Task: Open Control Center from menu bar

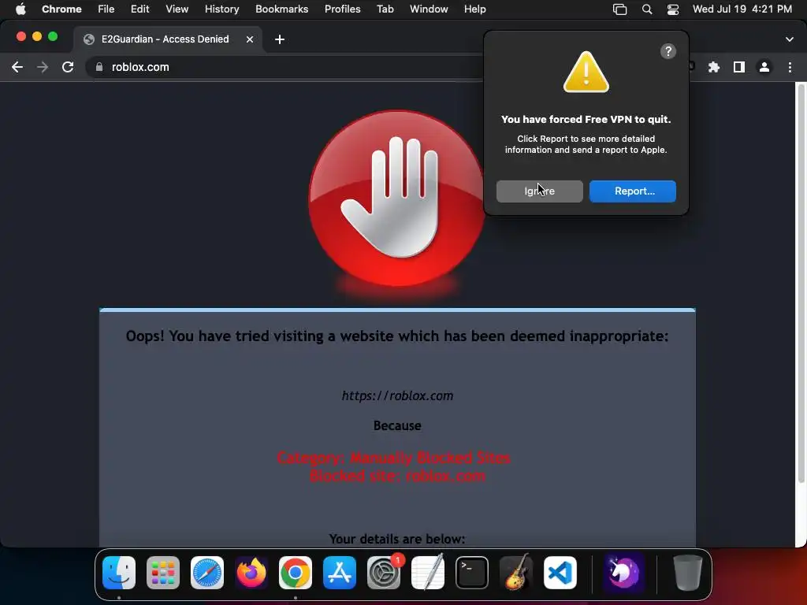Action: 673,9
